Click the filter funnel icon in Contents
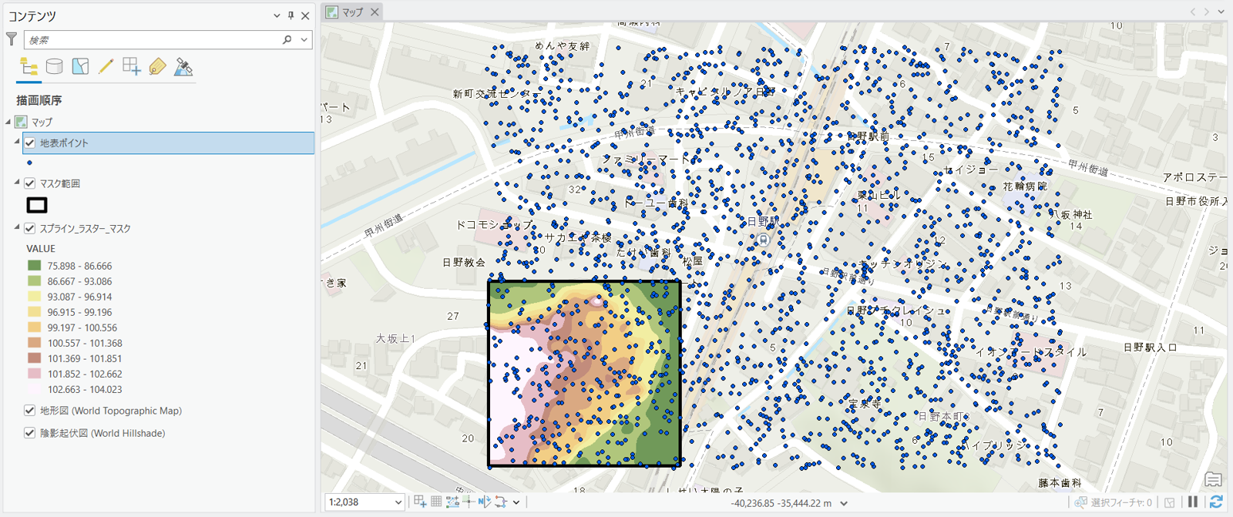Image resolution: width=1233 pixels, height=517 pixels. (12, 39)
